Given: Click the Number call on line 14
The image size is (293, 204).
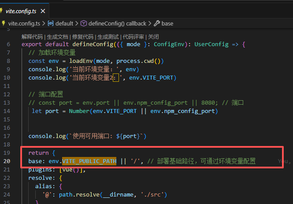Looking at the screenshot, I should [79, 111].
